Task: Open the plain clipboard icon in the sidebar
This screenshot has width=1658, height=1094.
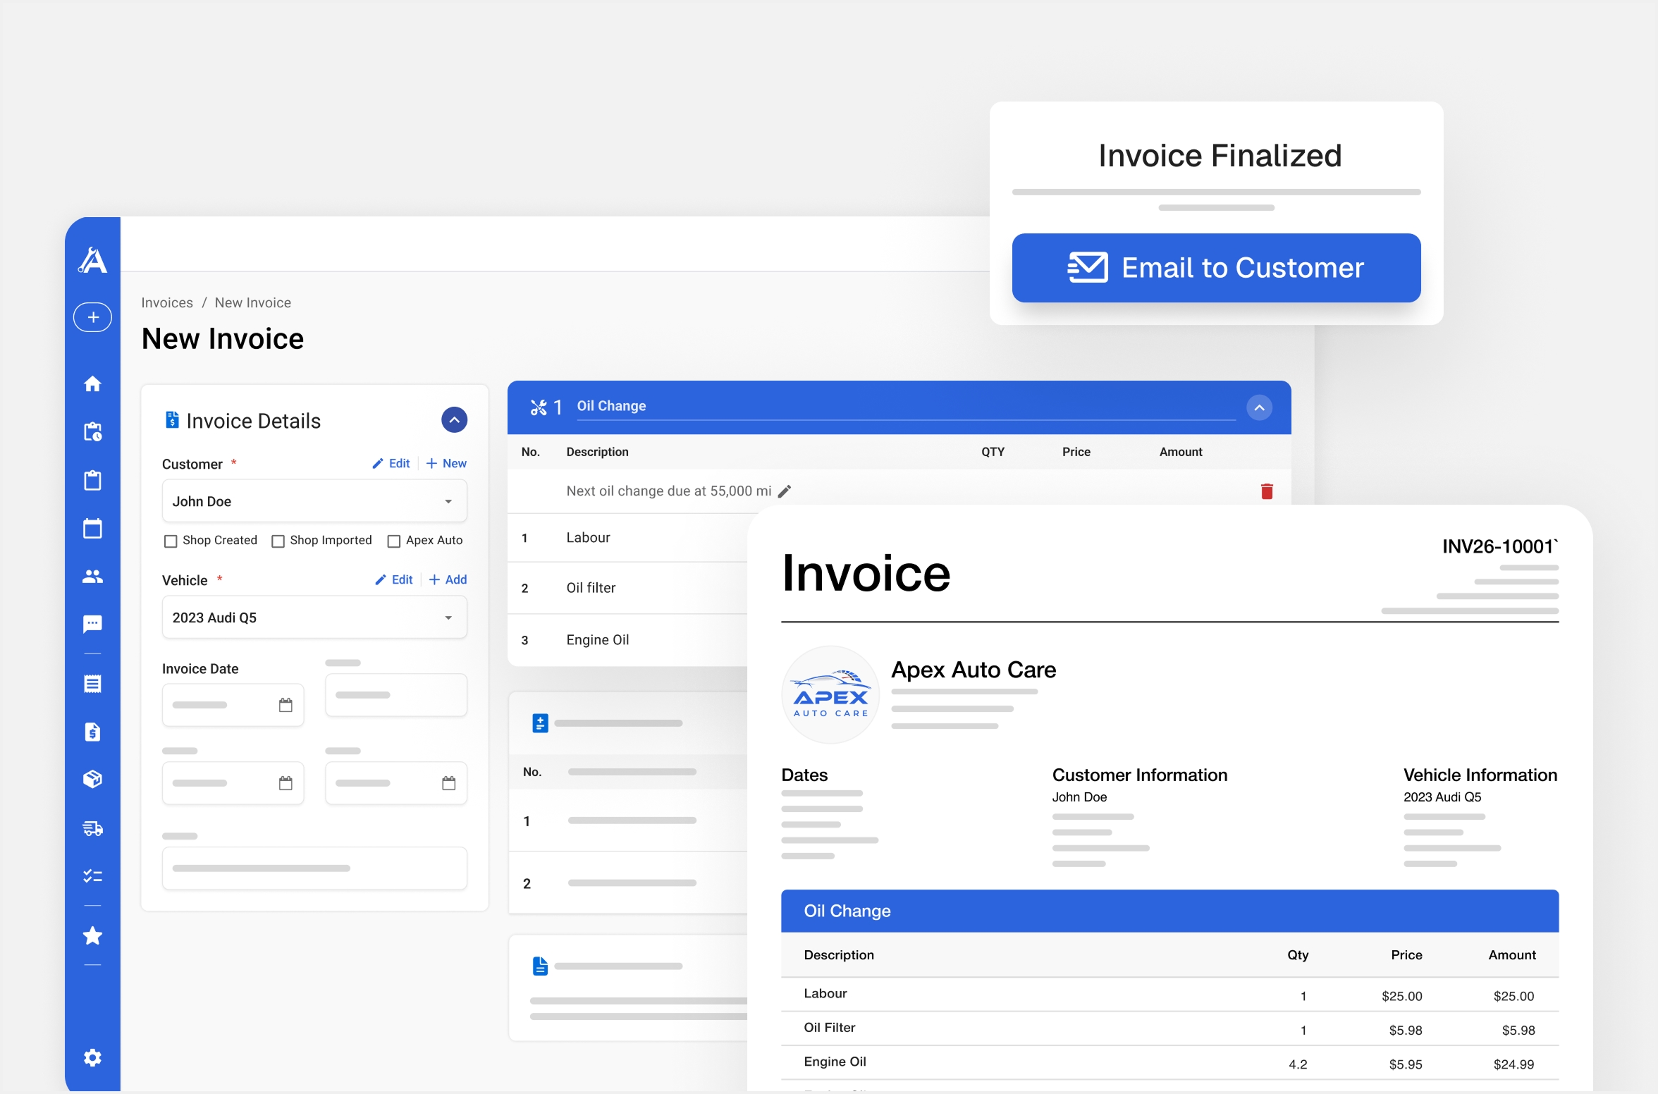Action: point(92,480)
